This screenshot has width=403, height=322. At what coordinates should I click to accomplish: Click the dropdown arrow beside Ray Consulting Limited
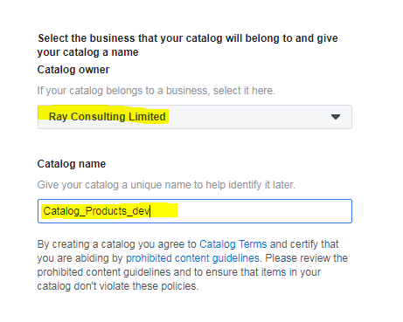336,117
